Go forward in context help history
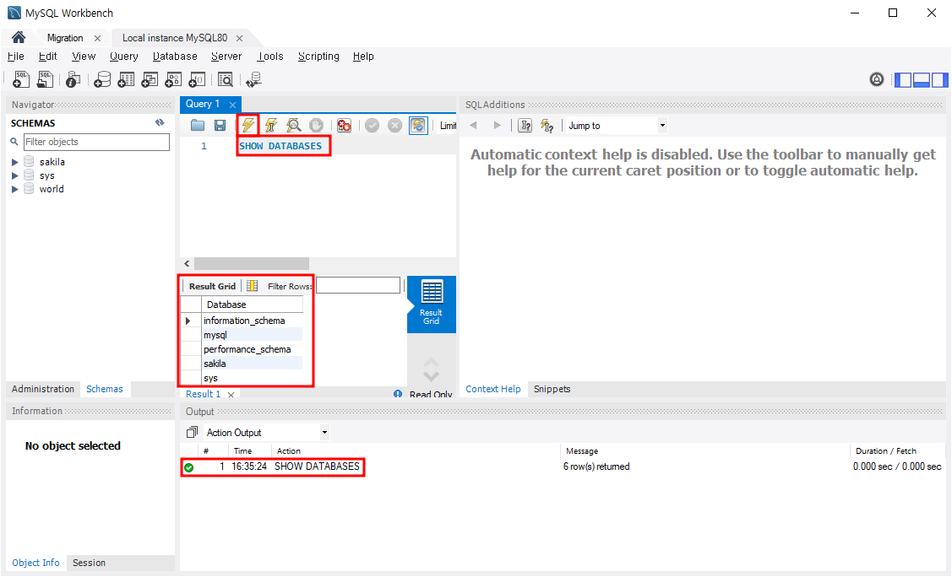Screen dimensions: 952x577 (x=498, y=126)
